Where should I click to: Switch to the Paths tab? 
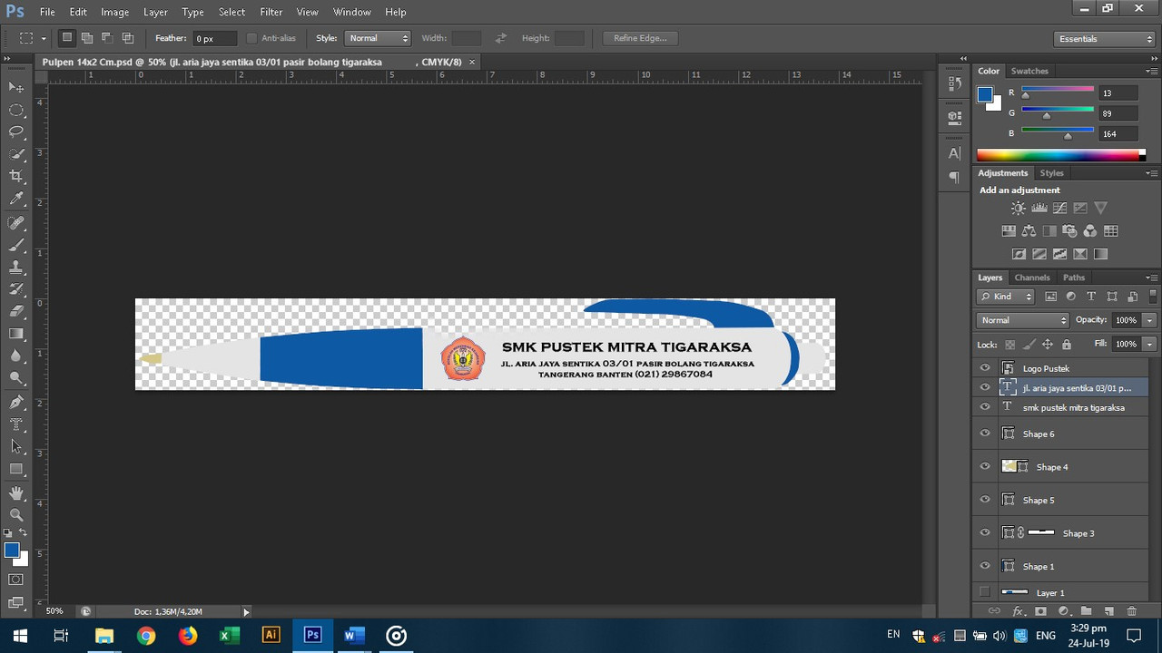[x=1074, y=278]
